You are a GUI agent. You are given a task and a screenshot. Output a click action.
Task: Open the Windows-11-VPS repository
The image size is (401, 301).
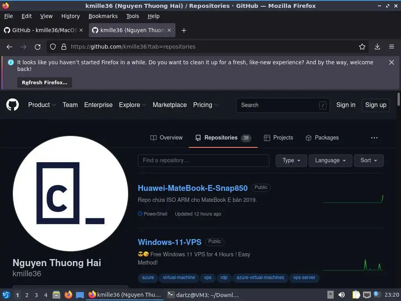170,242
